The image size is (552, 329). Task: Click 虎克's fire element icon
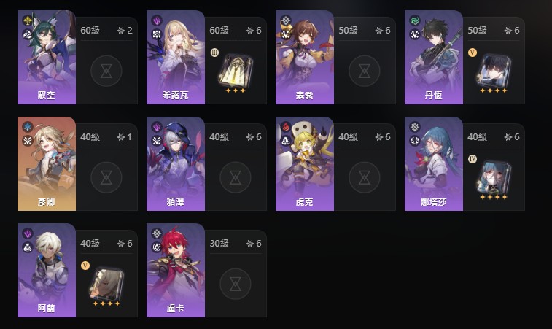click(x=286, y=127)
